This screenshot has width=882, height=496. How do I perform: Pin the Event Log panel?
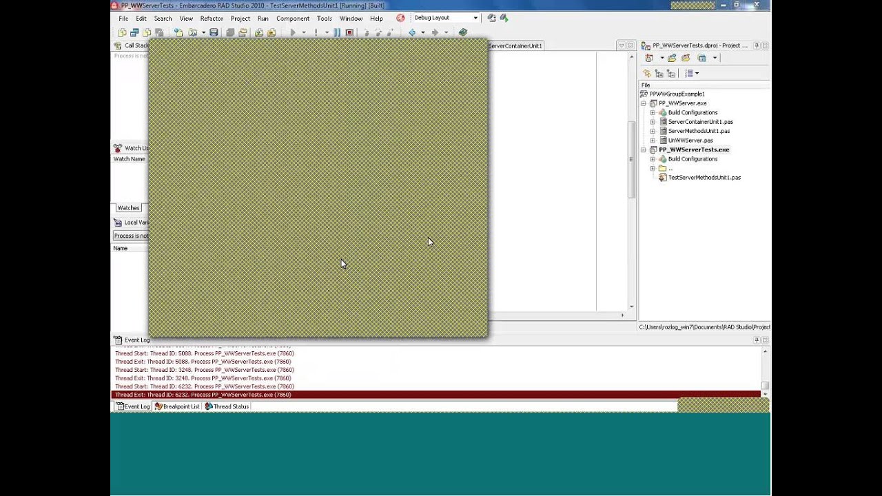click(x=756, y=340)
